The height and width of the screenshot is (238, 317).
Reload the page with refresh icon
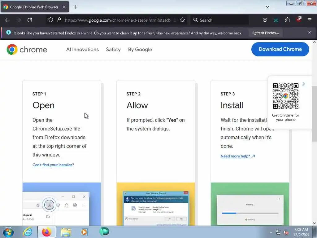point(30,20)
